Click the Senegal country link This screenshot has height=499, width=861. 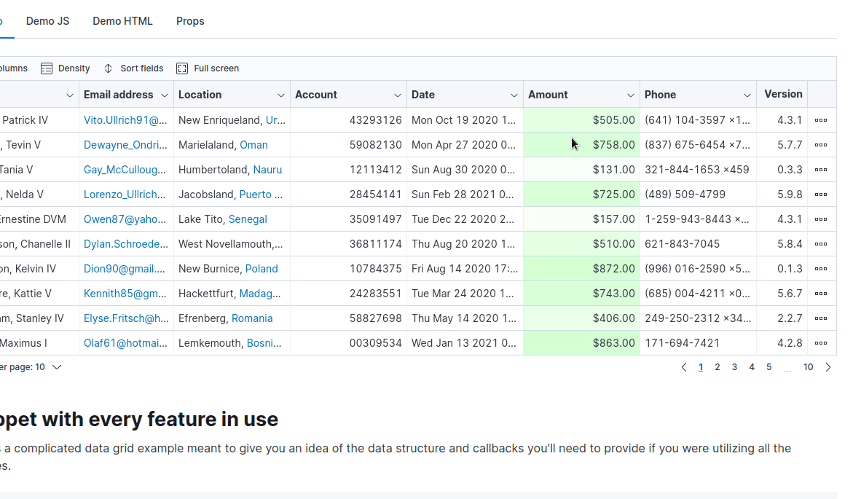coord(248,219)
